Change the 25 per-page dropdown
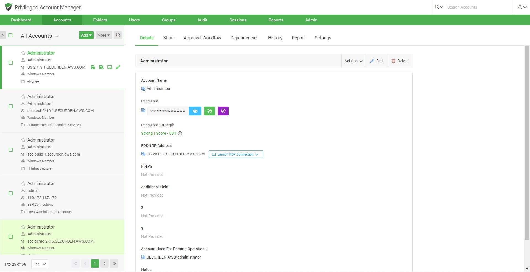 pos(40,264)
